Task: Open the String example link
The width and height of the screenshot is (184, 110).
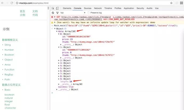Action: pyautogui.click(x=8, y=45)
